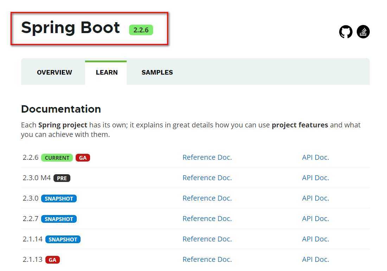Viewport: 387px width, 271px height.
Task: Open Reference Doc. for 2.1.14 SNAPSHOT
Action: point(207,239)
